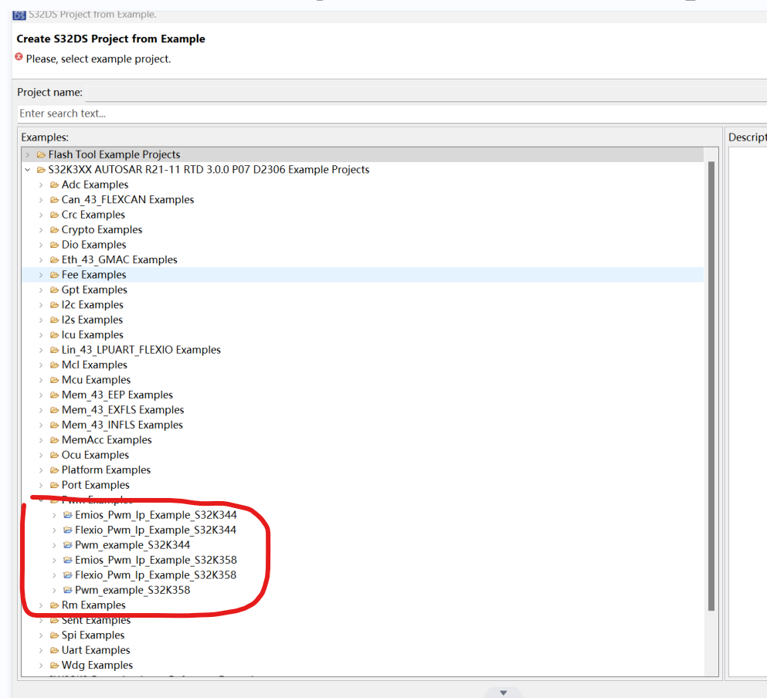The width and height of the screenshot is (767, 698).
Task: Expand the Dio Examples node
Action: click(40, 244)
